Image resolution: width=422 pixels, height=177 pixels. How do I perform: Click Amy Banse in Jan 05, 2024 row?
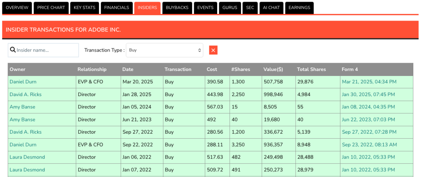tap(22, 107)
